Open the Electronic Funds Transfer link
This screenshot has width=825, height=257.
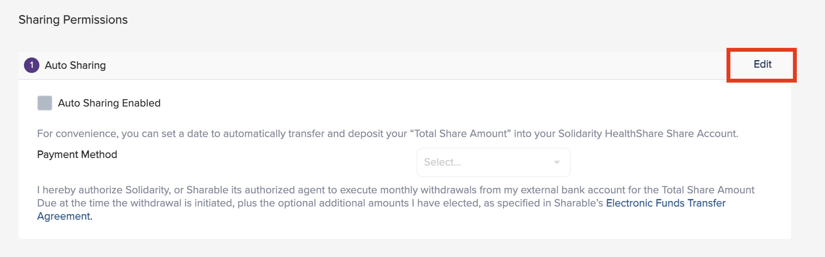665,203
